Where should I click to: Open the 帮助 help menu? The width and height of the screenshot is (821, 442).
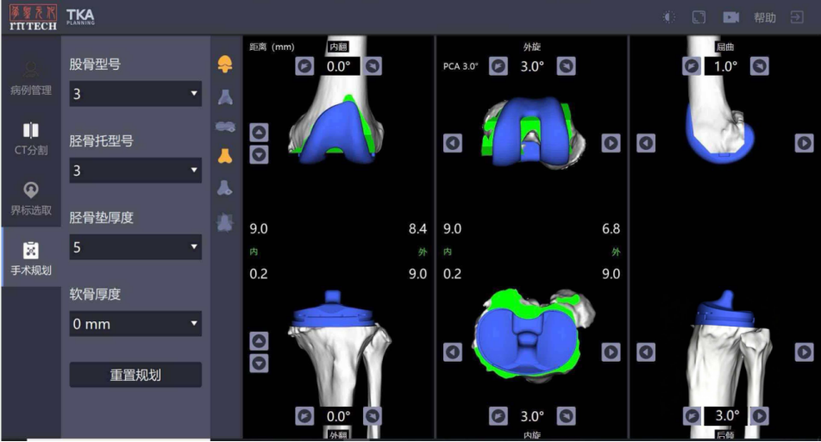click(764, 18)
